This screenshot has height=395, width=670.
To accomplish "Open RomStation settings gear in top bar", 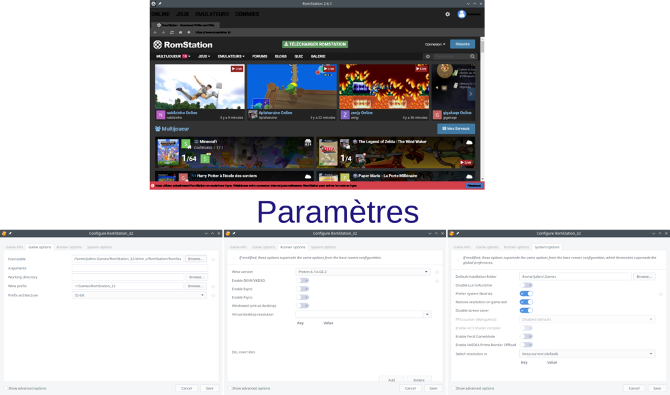I will pos(448,14).
